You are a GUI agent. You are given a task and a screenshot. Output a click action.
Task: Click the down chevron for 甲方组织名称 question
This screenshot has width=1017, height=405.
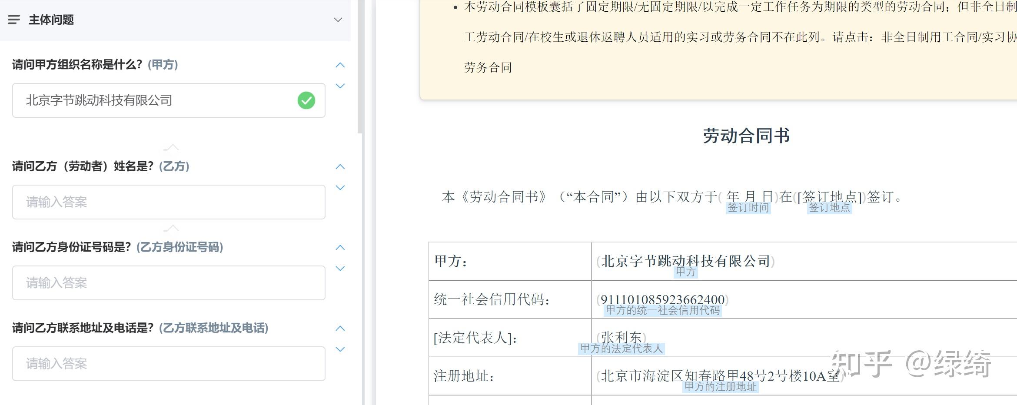pyautogui.click(x=340, y=86)
